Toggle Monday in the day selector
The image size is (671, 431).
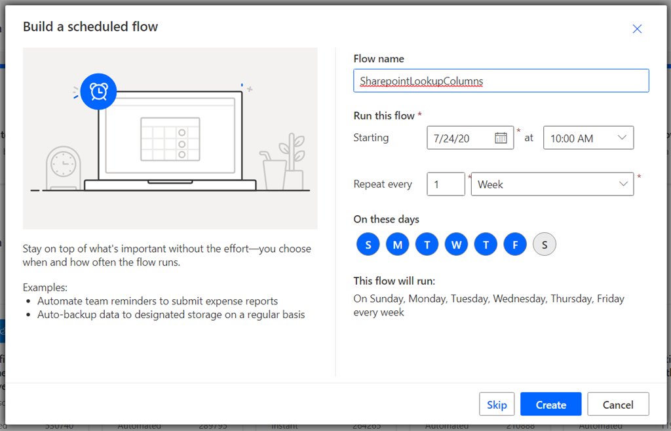[397, 245]
